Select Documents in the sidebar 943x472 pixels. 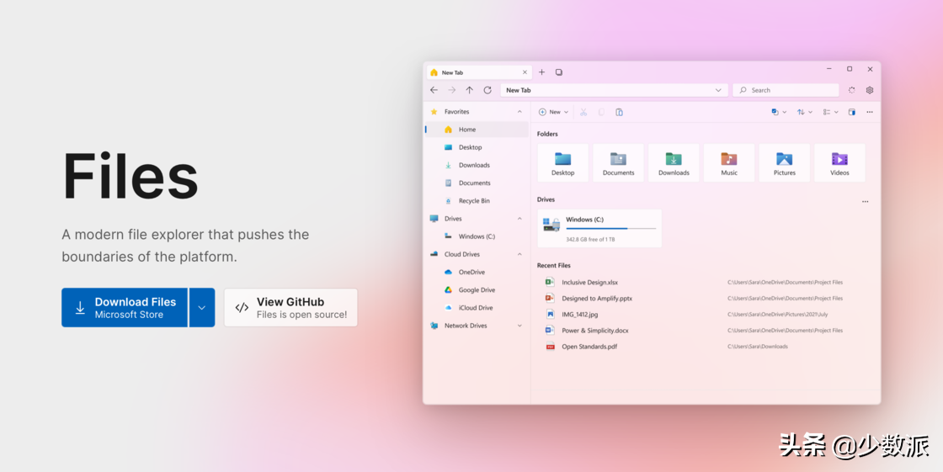click(x=477, y=183)
